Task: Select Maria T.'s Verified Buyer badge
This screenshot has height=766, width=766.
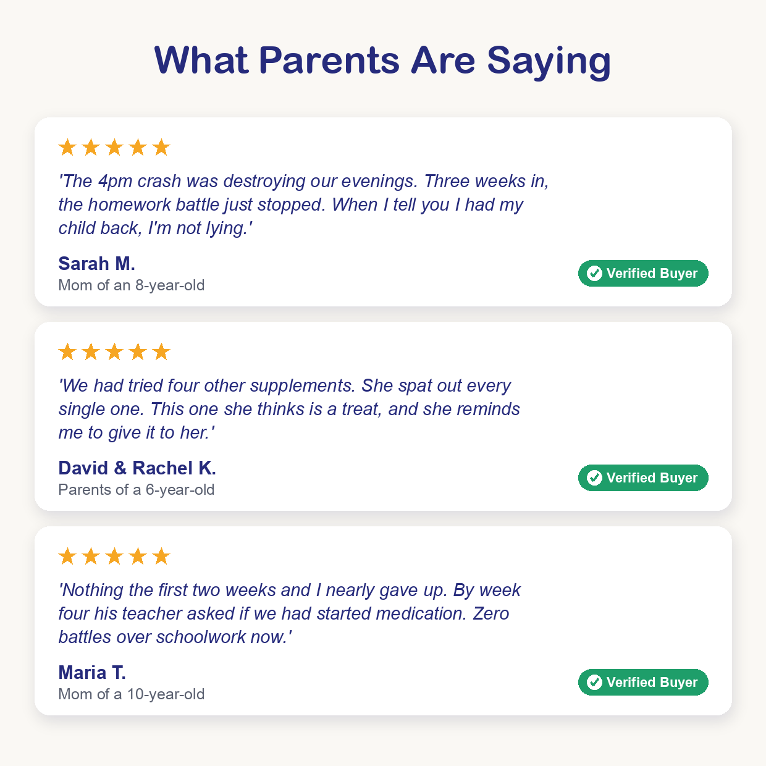Action: 643,682
